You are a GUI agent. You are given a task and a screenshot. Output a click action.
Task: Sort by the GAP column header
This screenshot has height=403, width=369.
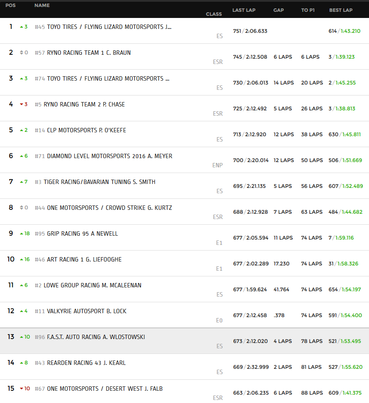click(x=278, y=10)
